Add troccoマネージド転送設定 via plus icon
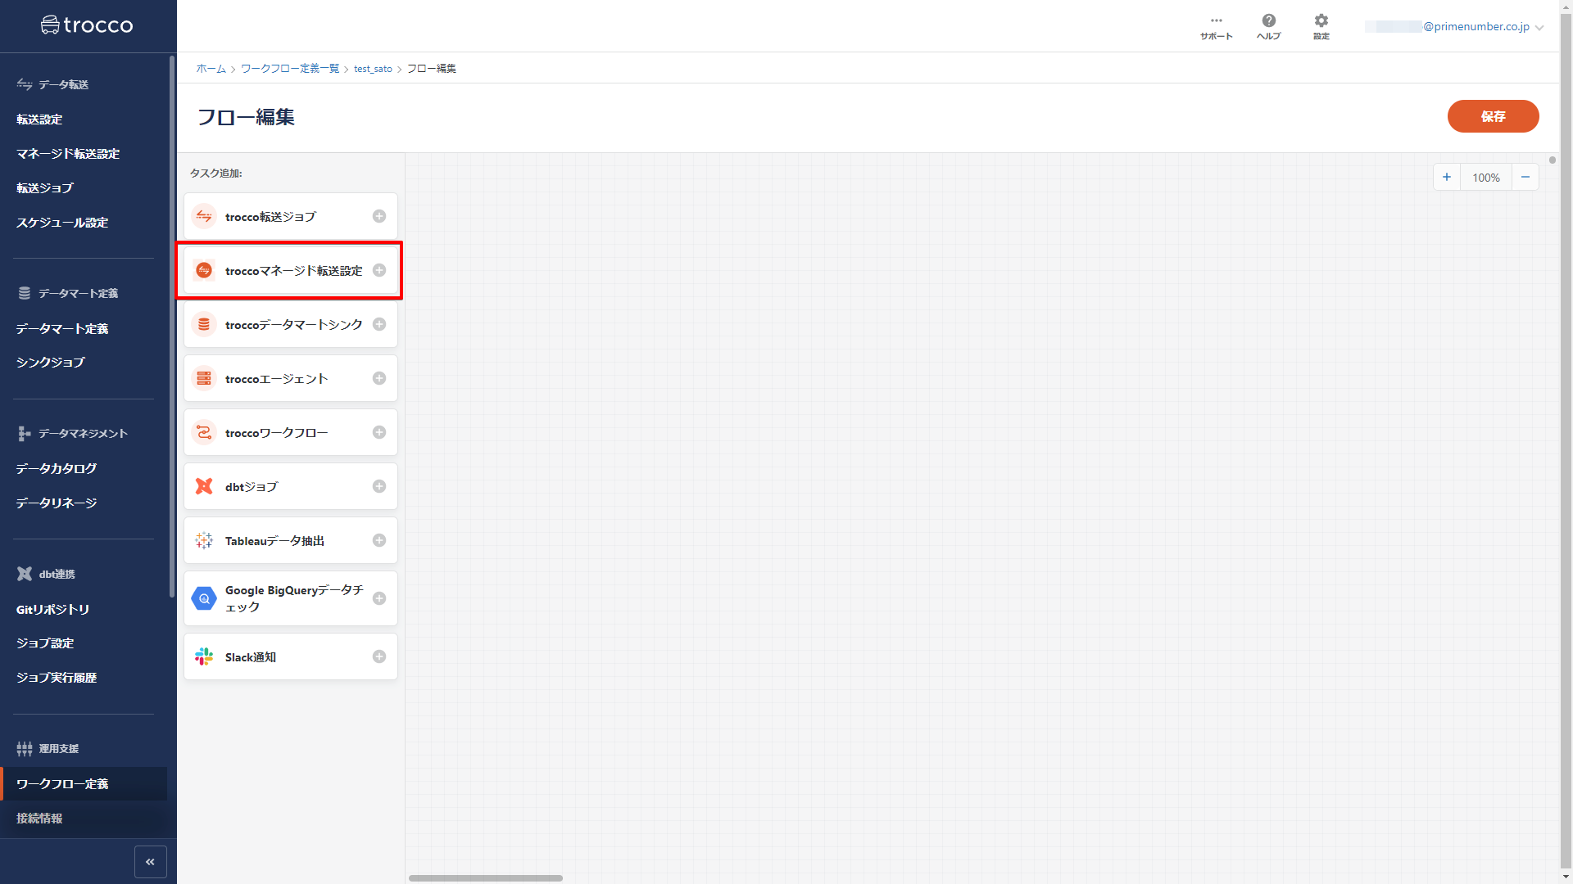The image size is (1573, 884). point(379,270)
